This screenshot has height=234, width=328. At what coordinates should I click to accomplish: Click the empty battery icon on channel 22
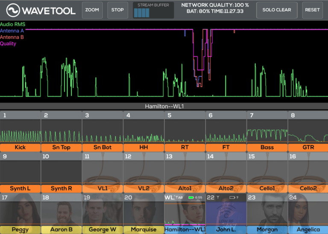pos(233,198)
